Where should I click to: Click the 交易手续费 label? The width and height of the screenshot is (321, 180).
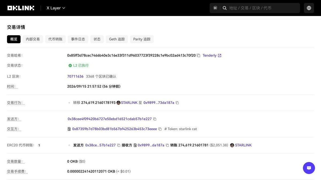click(x=17, y=171)
